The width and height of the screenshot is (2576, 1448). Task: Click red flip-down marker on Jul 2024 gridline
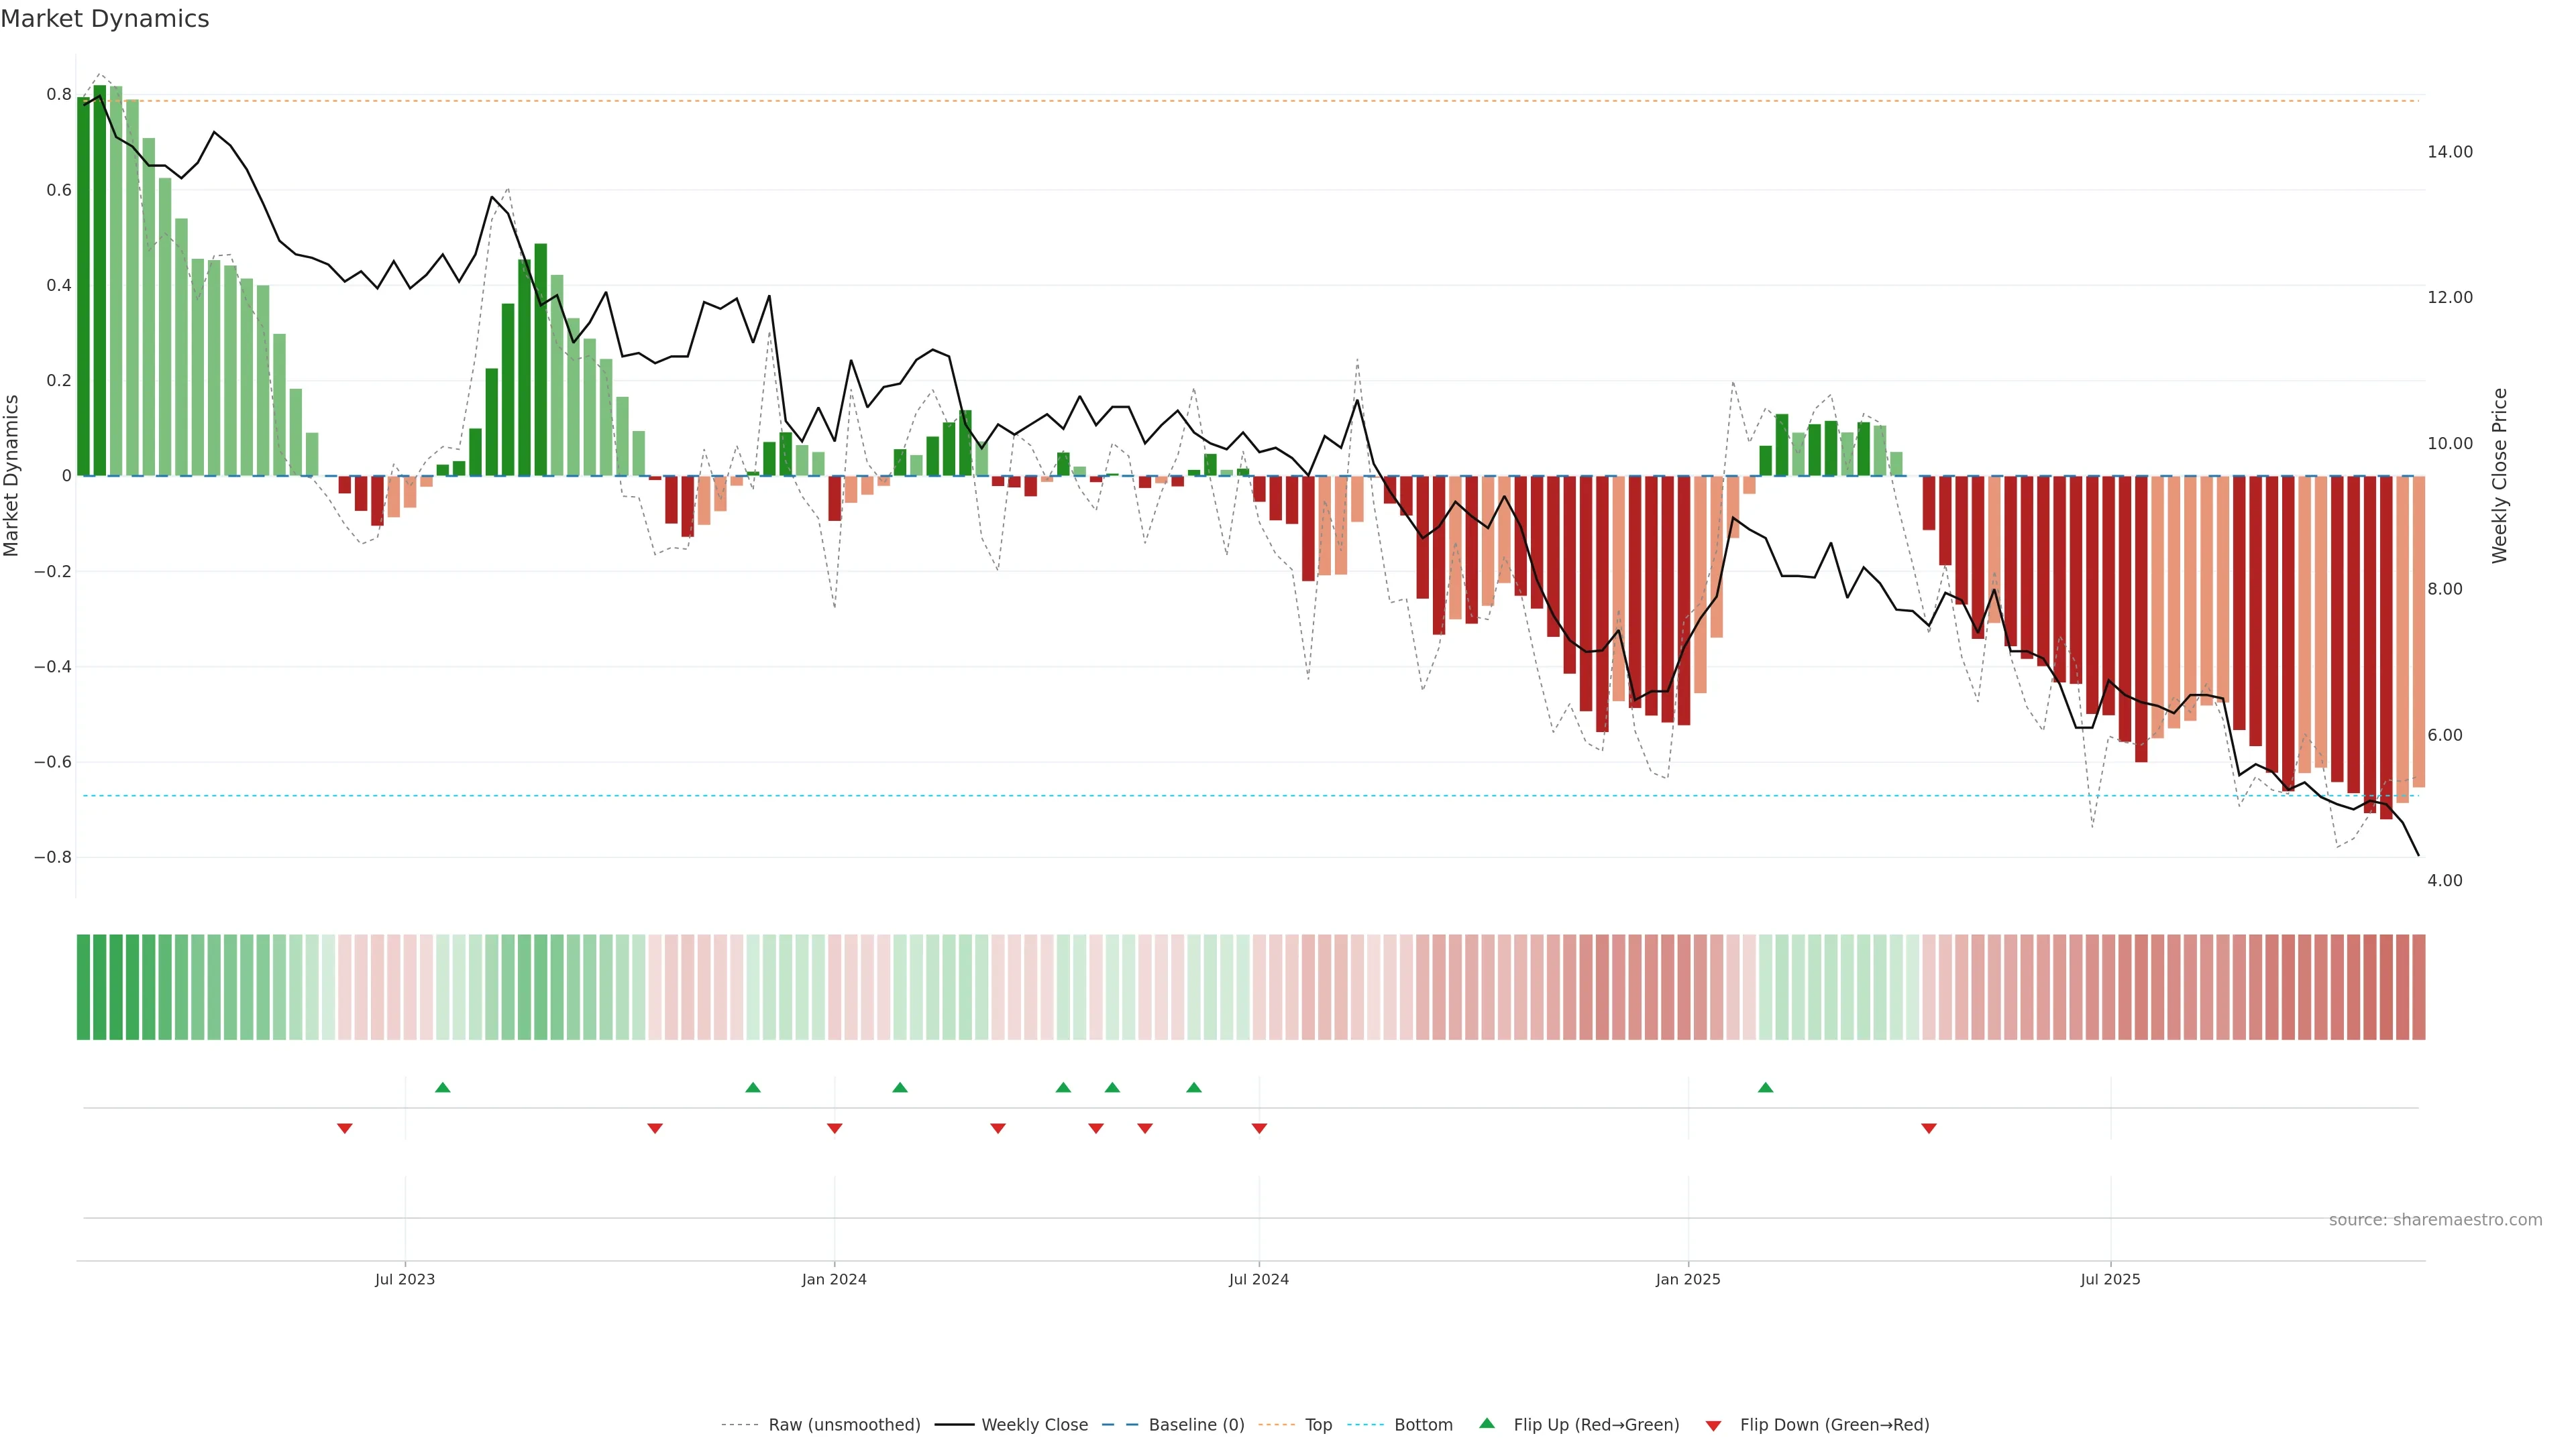tap(1259, 1128)
